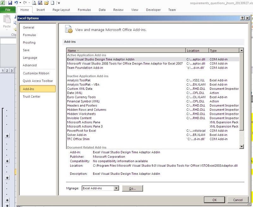
Task: Click the Paste clipboard icon in the ribbon
Action: [7, 19]
